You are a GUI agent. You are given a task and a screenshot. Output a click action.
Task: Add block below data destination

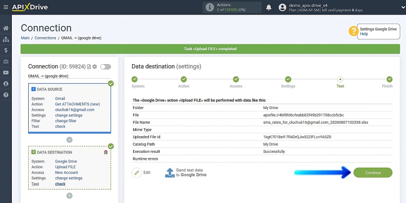[x=69, y=196]
